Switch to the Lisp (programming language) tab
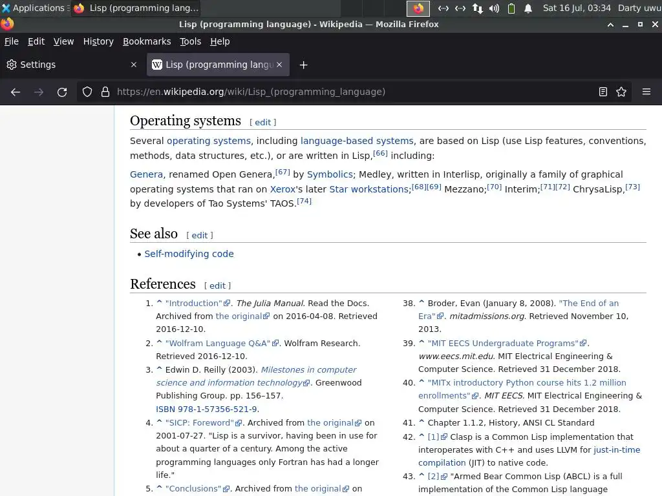 [218, 65]
